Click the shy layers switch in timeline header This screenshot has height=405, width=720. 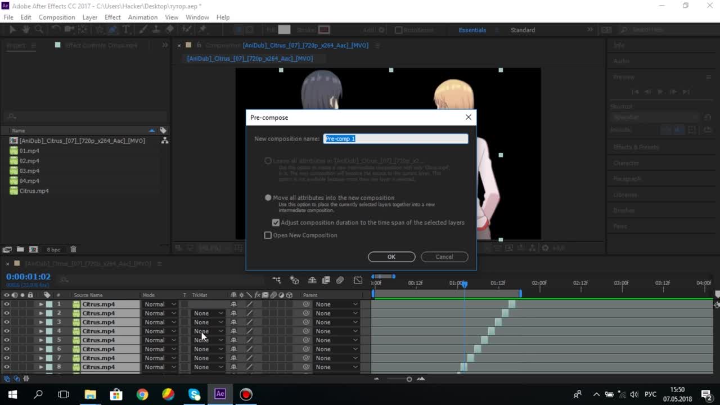pos(312,280)
